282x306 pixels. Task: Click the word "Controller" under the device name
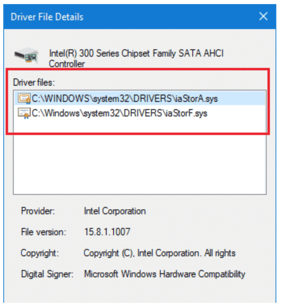[67, 64]
